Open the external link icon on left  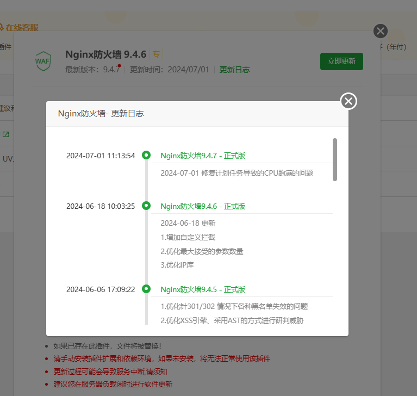(x=5, y=134)
